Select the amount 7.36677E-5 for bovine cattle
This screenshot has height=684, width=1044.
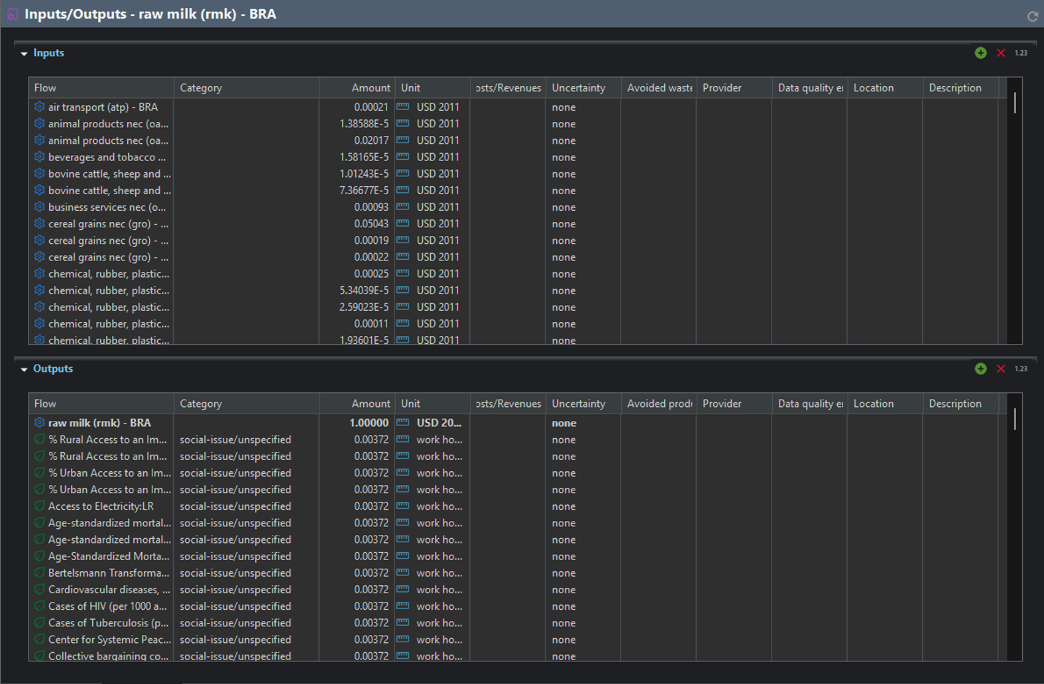point(364,190)
